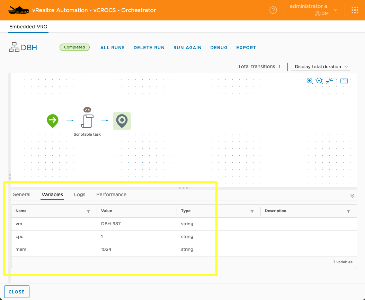Filter the Name column
The image size is (365, 300).
click(88, 211)
